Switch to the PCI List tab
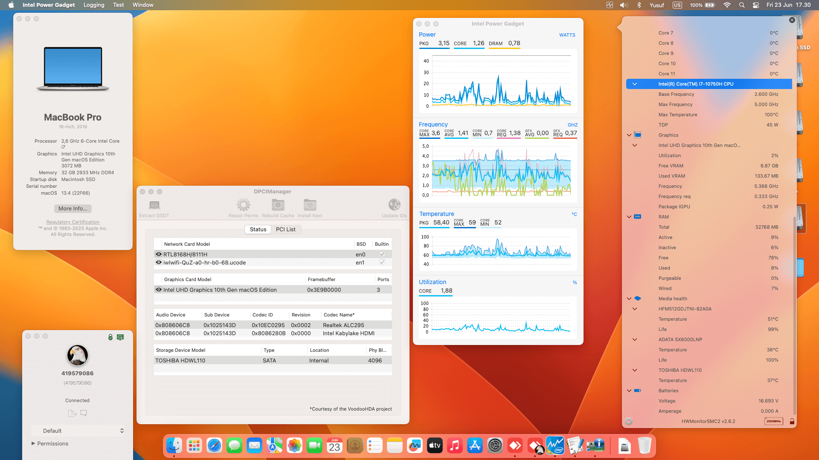 286,229
